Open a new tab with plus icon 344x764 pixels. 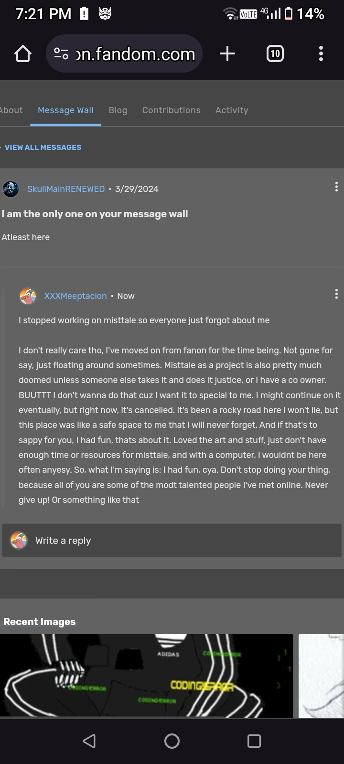(227, 53)
